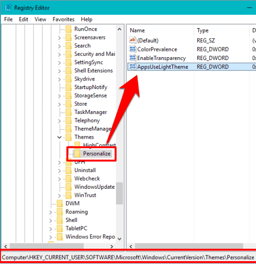Click the (Default) string value icon
Screen dimensions: 256x264
132,40
